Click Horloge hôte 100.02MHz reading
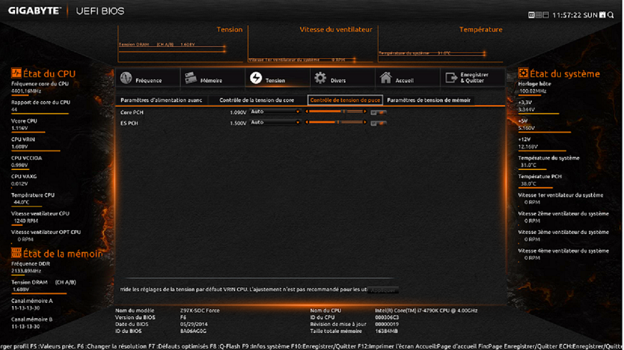This screenshot has width=624, height=350. [534, 87]
